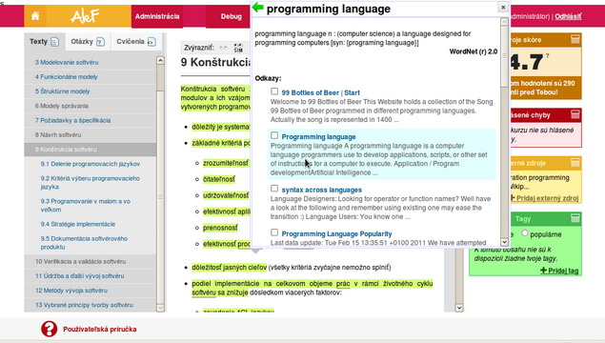Open chapter 9.1 Delenie programovacích jazykov

point(91,164)
